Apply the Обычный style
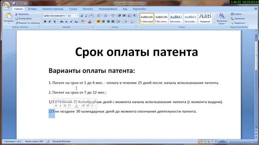 tap(147, 19)
